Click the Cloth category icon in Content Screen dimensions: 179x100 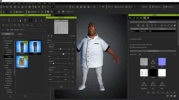pos(30,21)
